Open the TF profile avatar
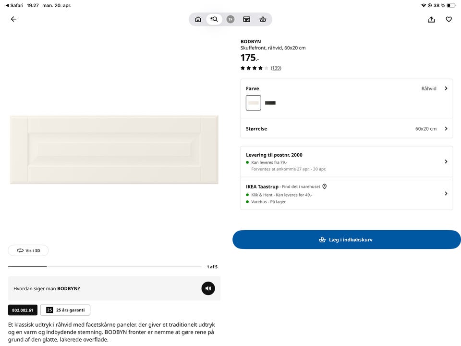Screen dimensions: 461x346 230,19
